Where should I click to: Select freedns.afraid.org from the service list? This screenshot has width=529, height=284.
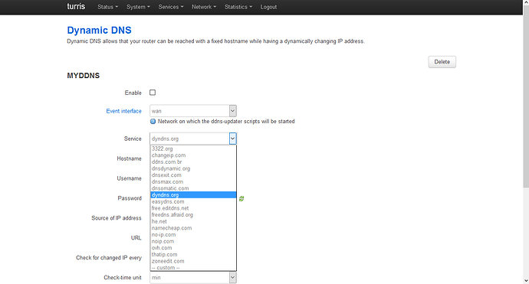193,214
